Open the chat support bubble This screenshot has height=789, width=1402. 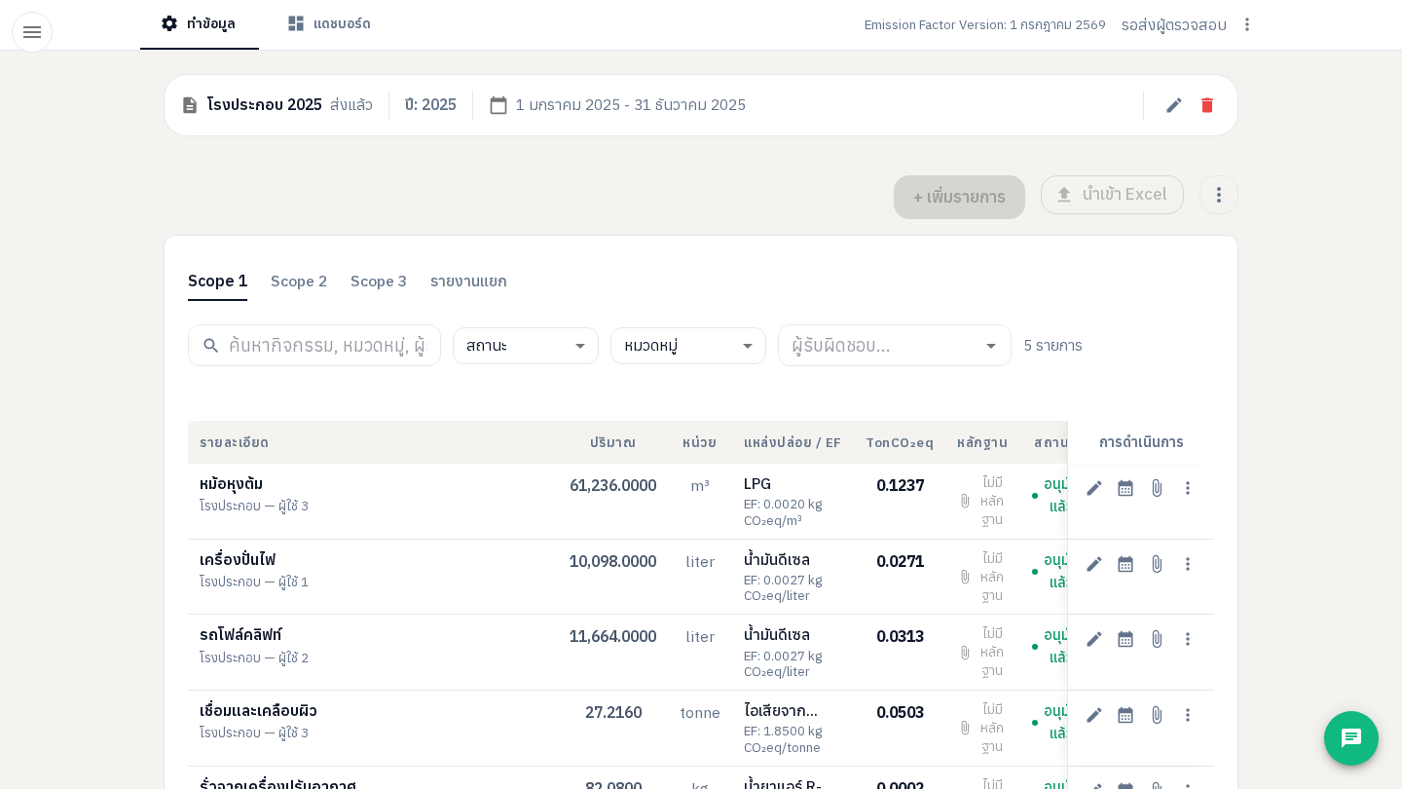[1351, 738]
